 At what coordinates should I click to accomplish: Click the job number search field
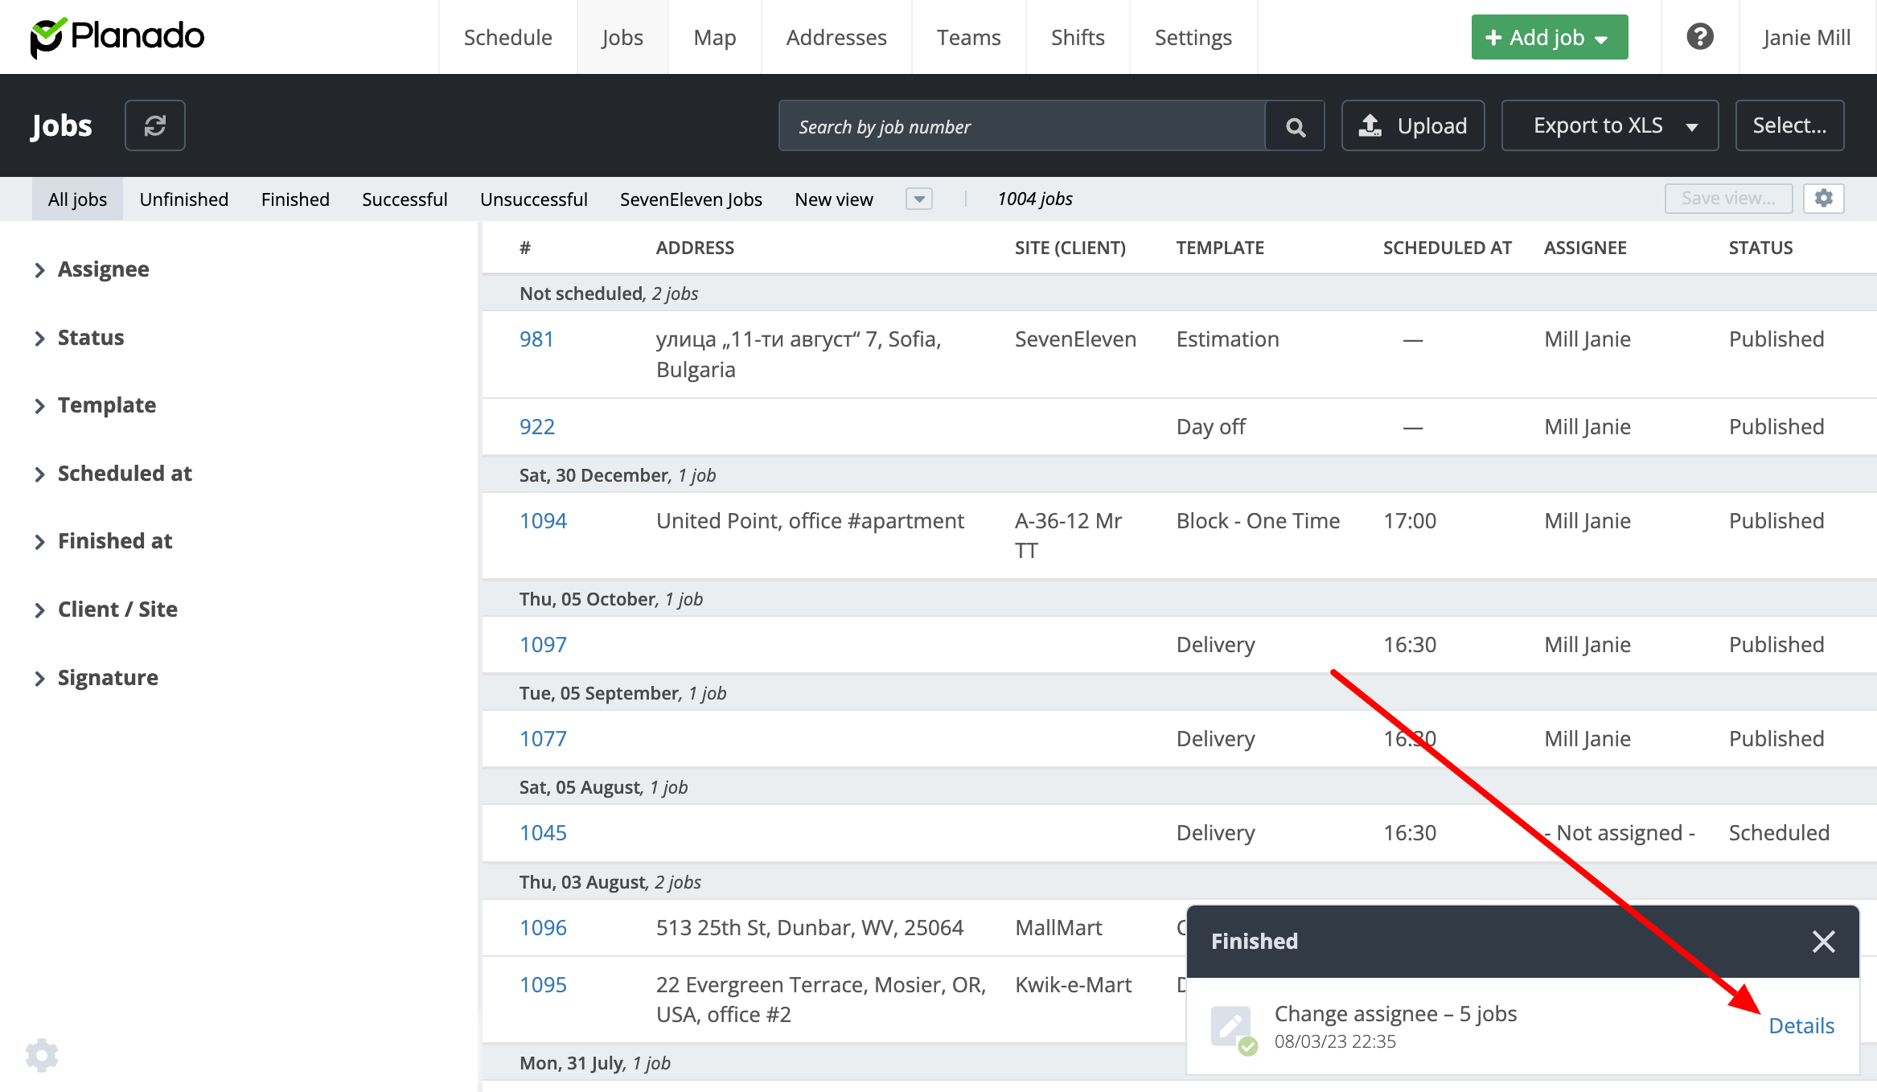click(x=1021, y=126)
